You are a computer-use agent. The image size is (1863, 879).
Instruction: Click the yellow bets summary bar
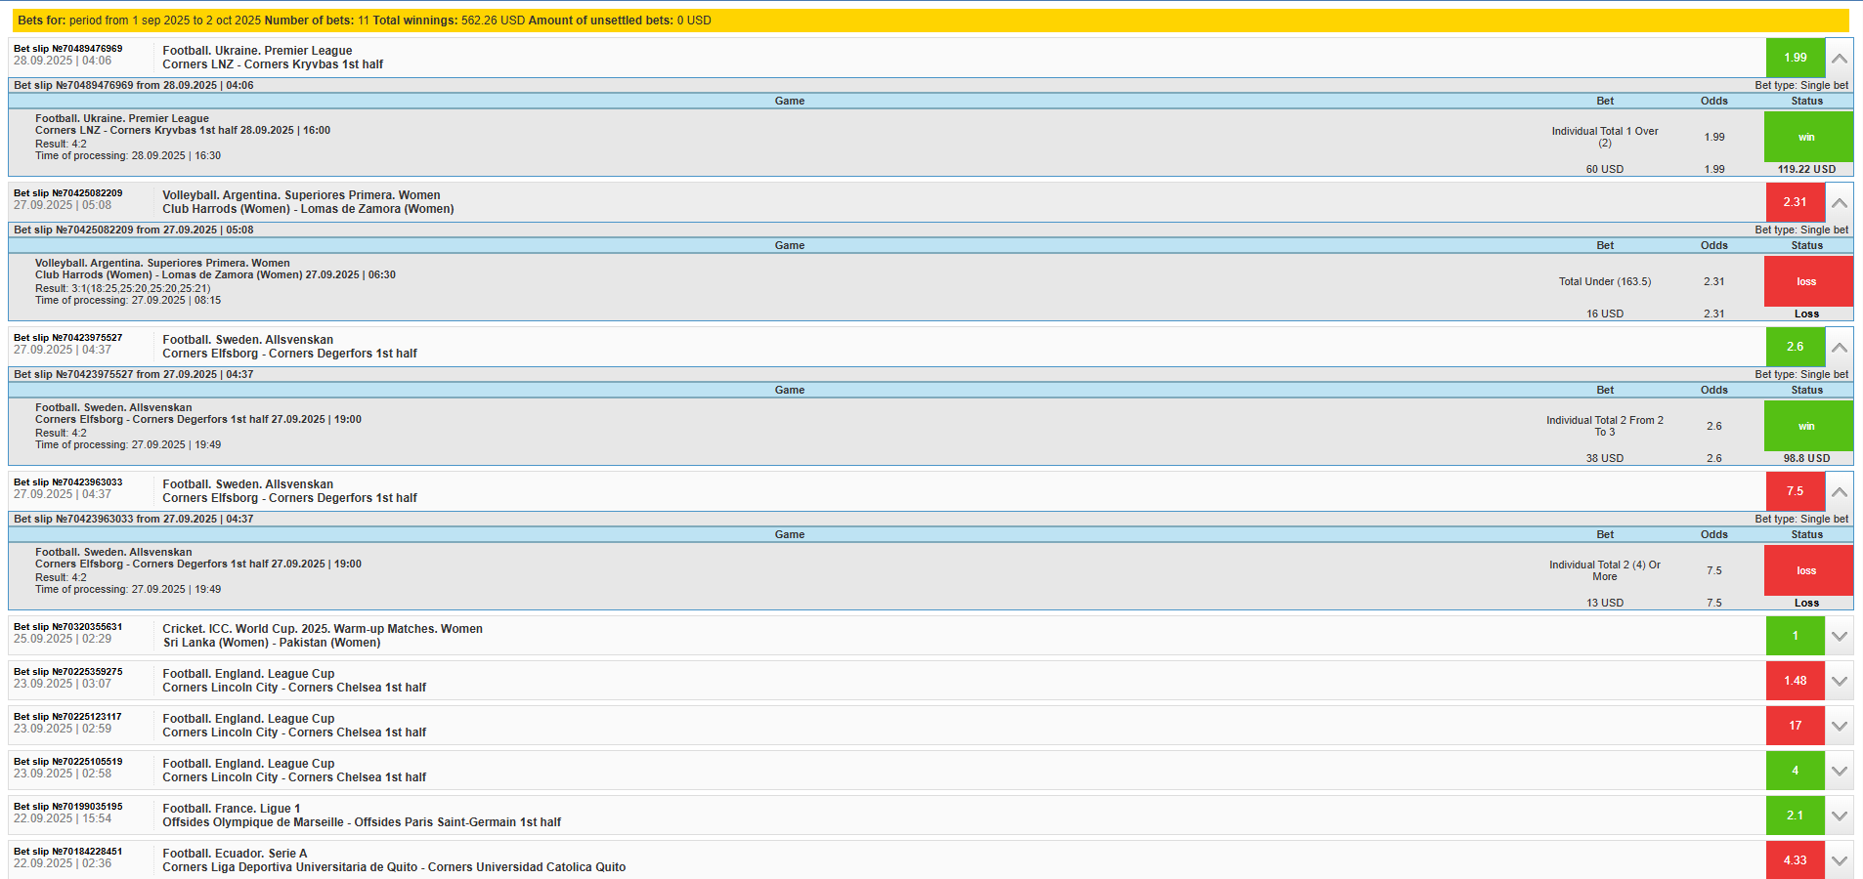(x=931, y=21)
